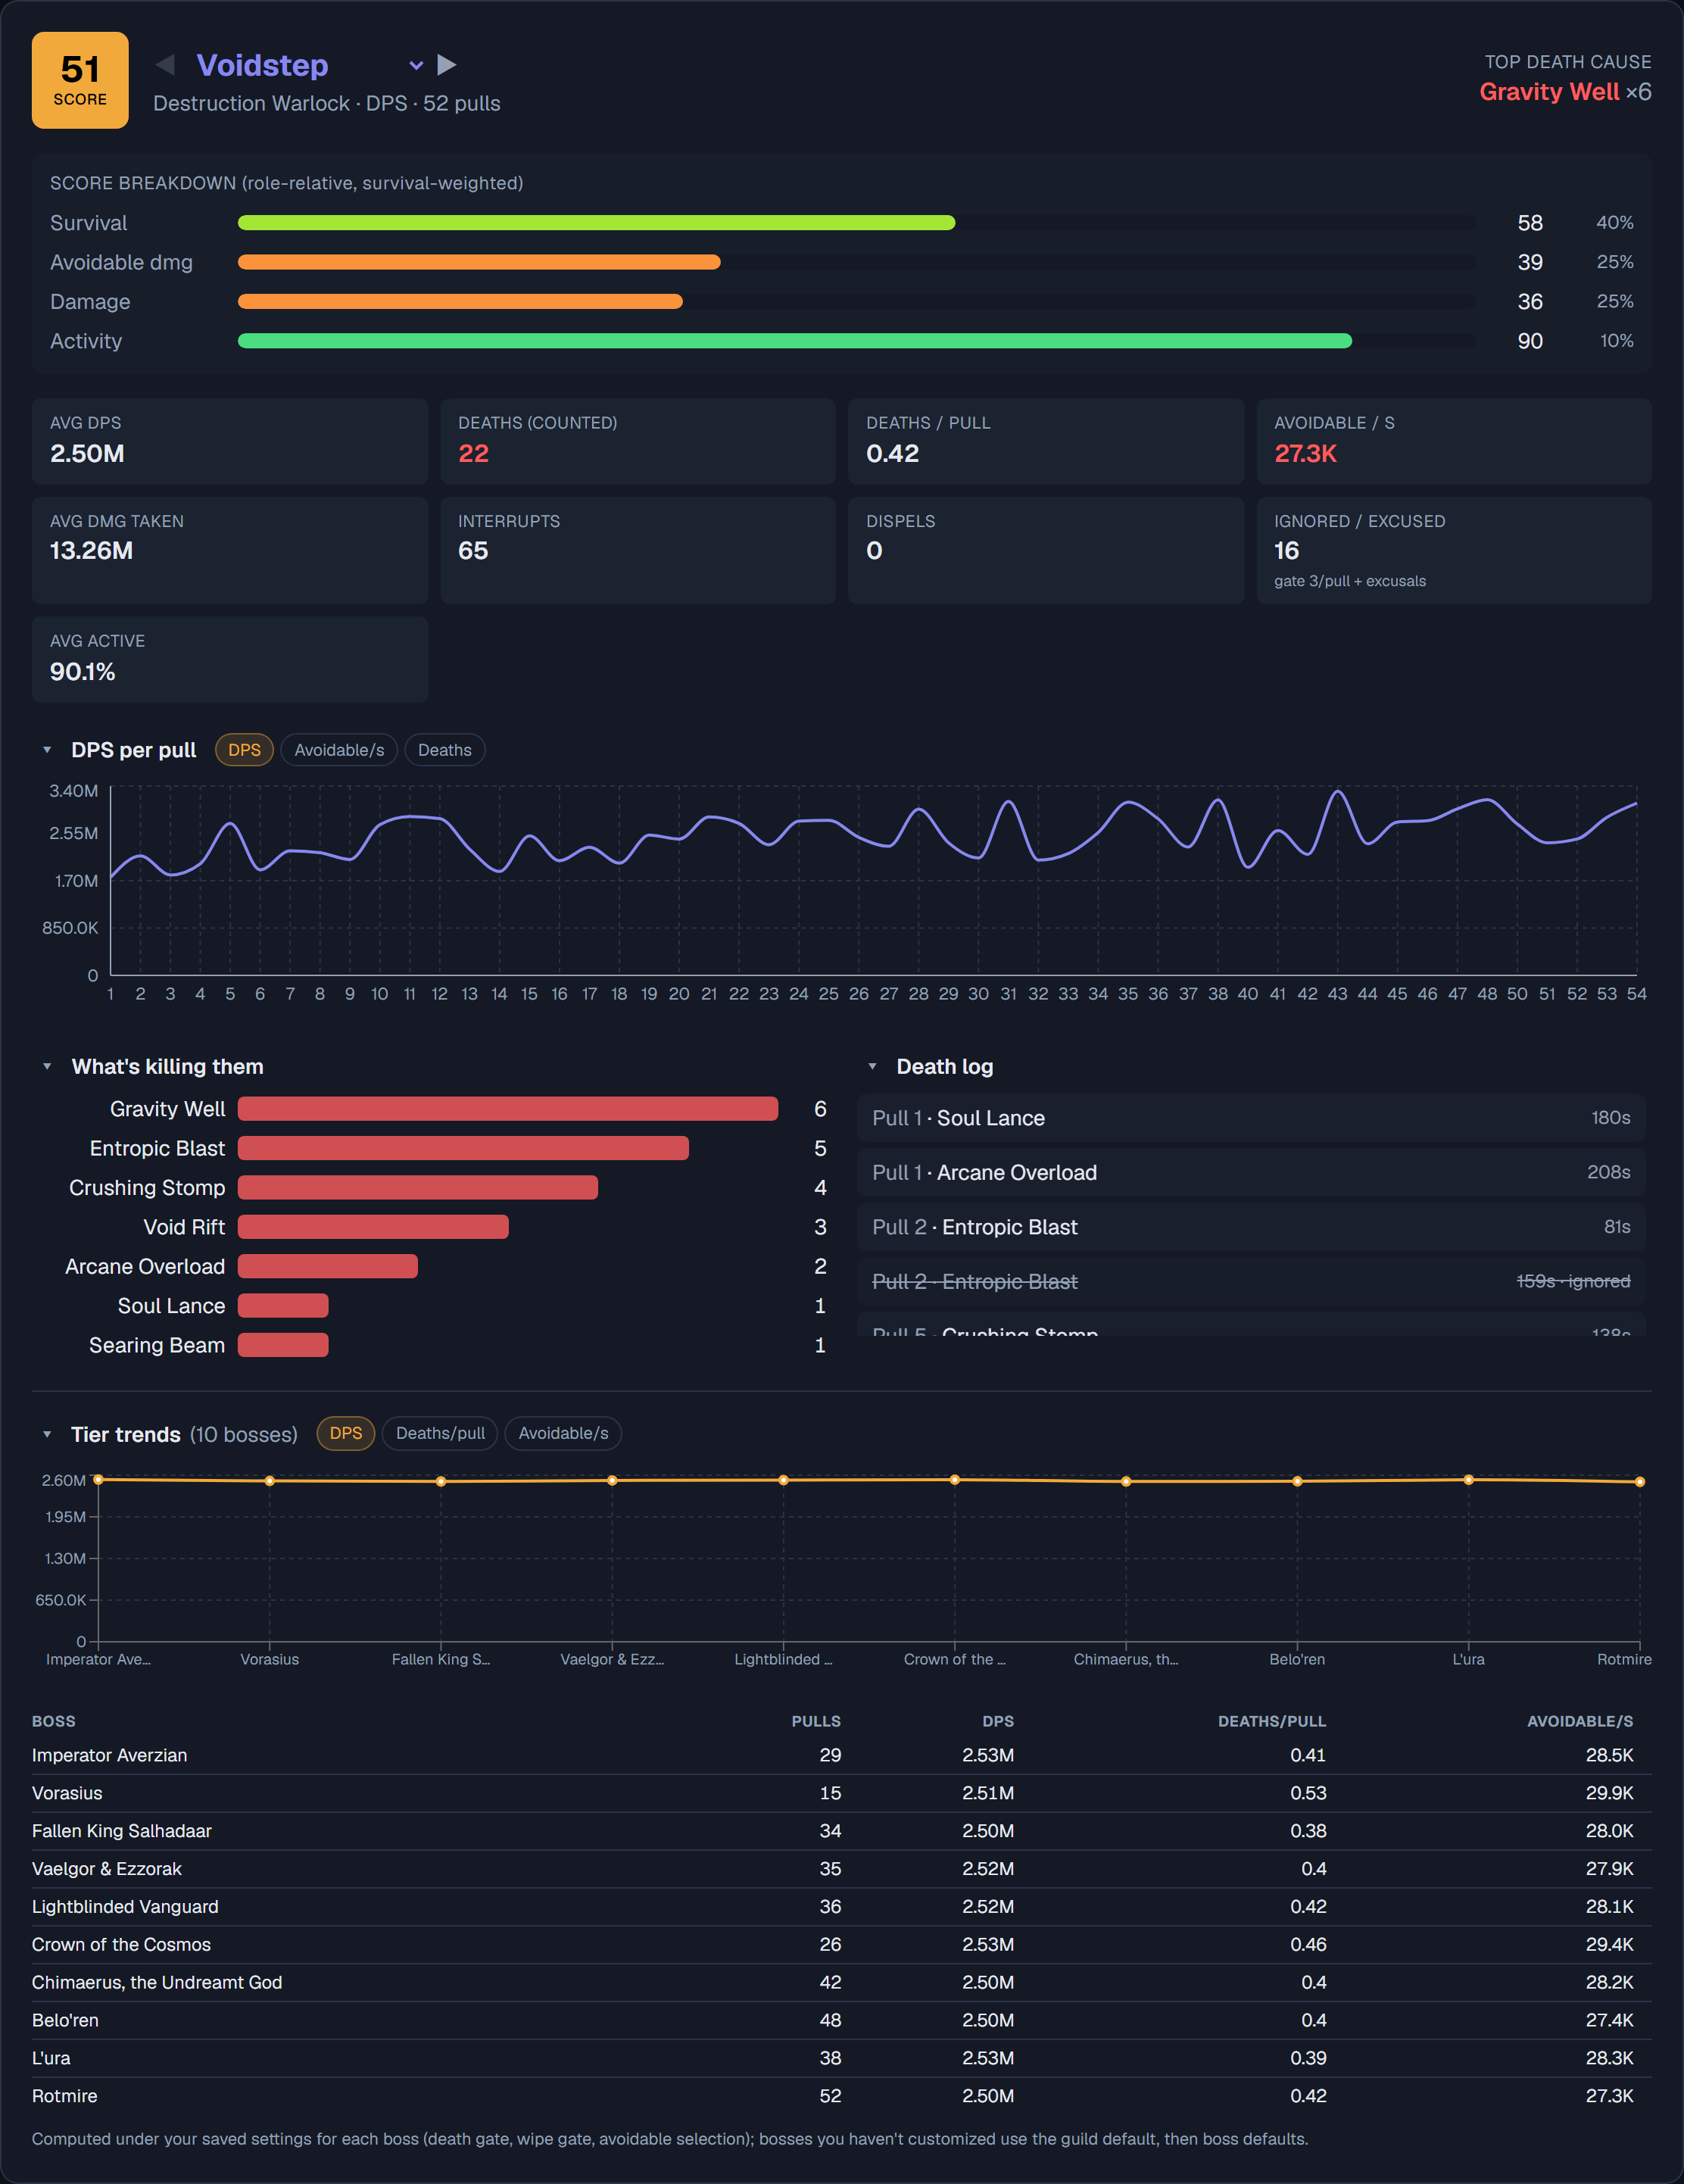
Task: Click Rotmire point on Tier trends chart
Action: point(1639,1482)
